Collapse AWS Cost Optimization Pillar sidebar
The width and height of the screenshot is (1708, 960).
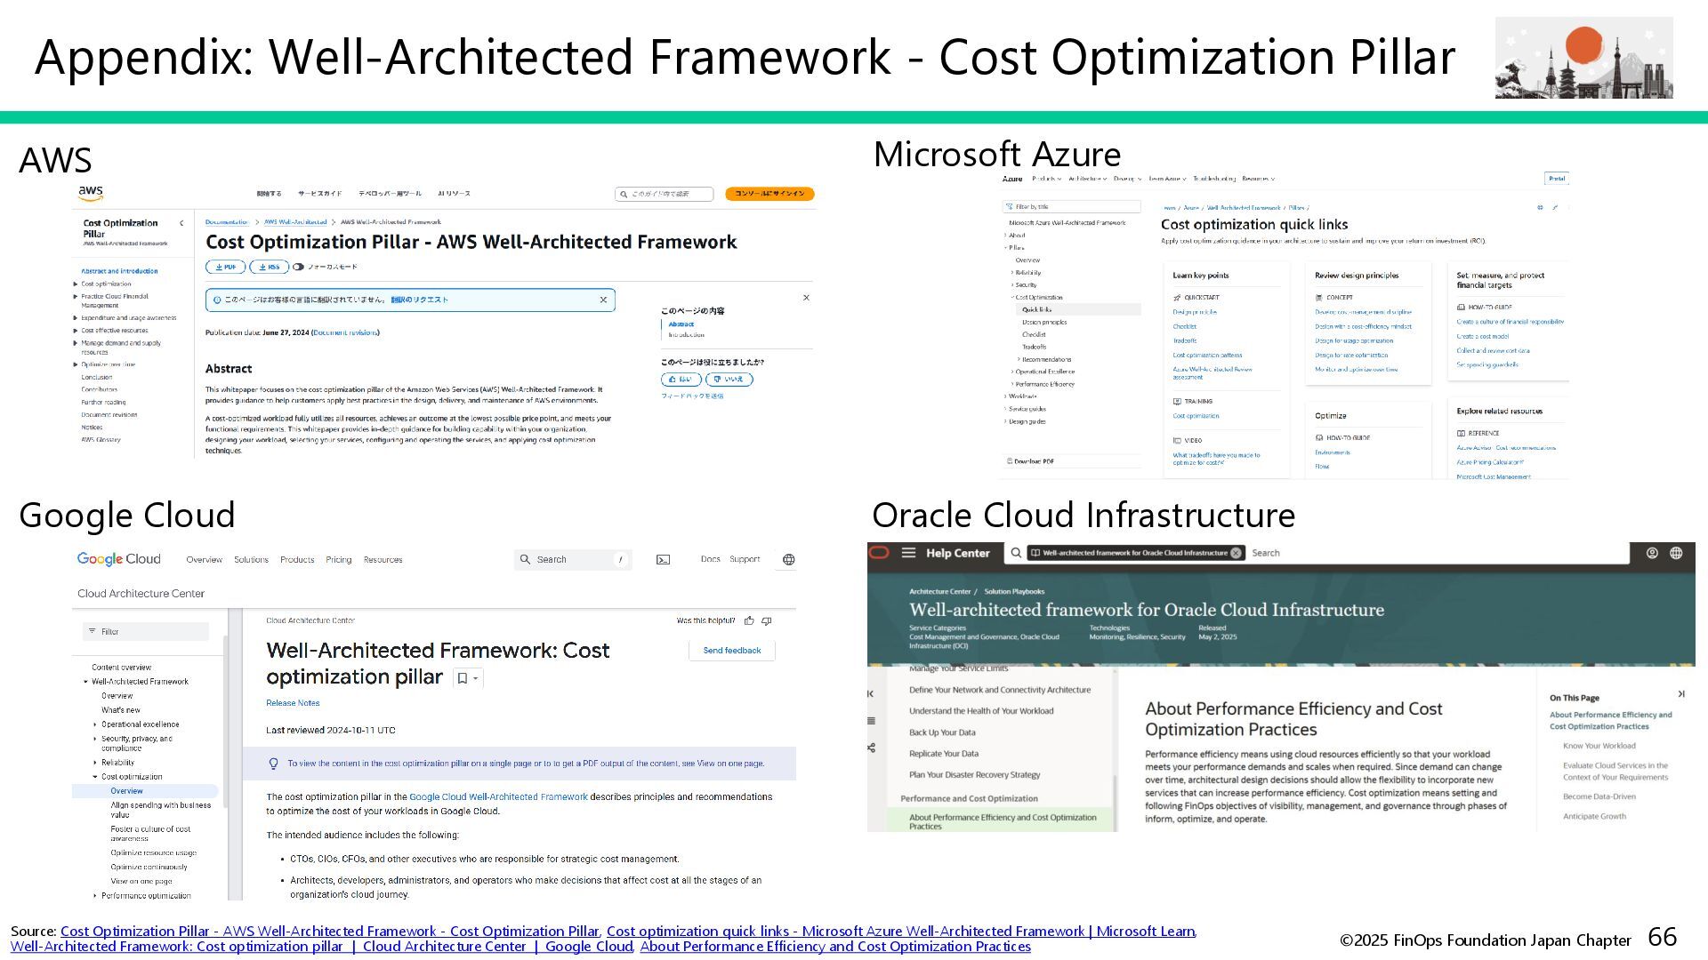coord(181,223)
